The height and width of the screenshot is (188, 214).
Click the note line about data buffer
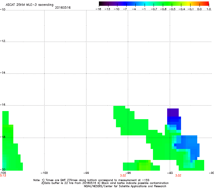[x=105, y=183]
